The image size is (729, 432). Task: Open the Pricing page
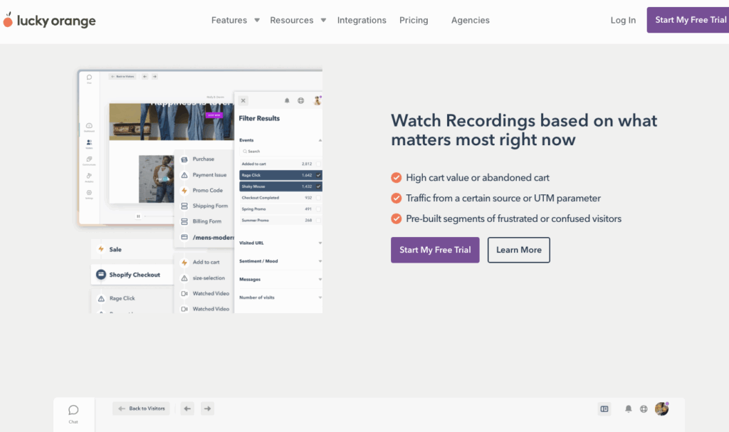tap(414, 21)
